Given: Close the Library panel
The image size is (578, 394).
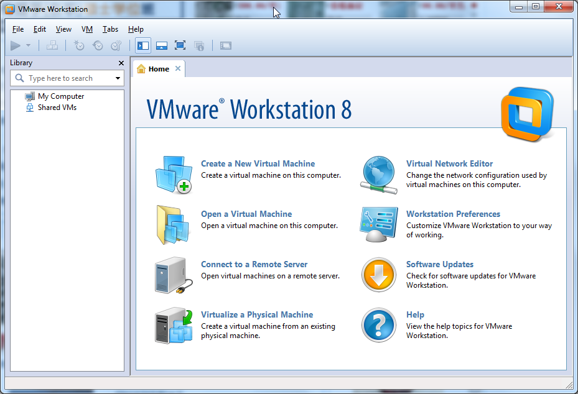Looking at the screenshot, I should click(x=121, y=63).
